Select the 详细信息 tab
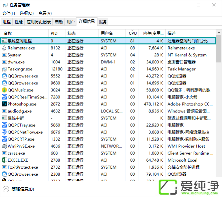Screen dimensions: 222x197 [x=87, y=21]
